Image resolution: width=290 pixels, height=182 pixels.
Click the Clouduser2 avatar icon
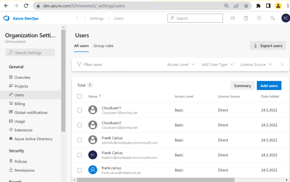click(93, 125)
